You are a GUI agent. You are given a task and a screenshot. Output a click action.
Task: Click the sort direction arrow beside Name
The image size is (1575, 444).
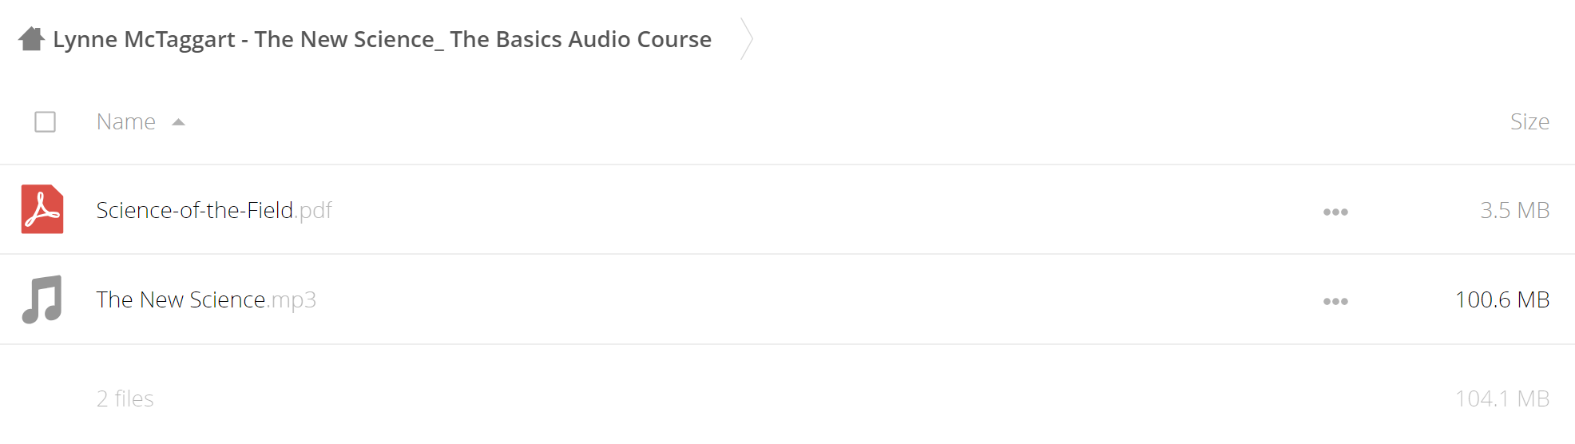coord(179,122)
